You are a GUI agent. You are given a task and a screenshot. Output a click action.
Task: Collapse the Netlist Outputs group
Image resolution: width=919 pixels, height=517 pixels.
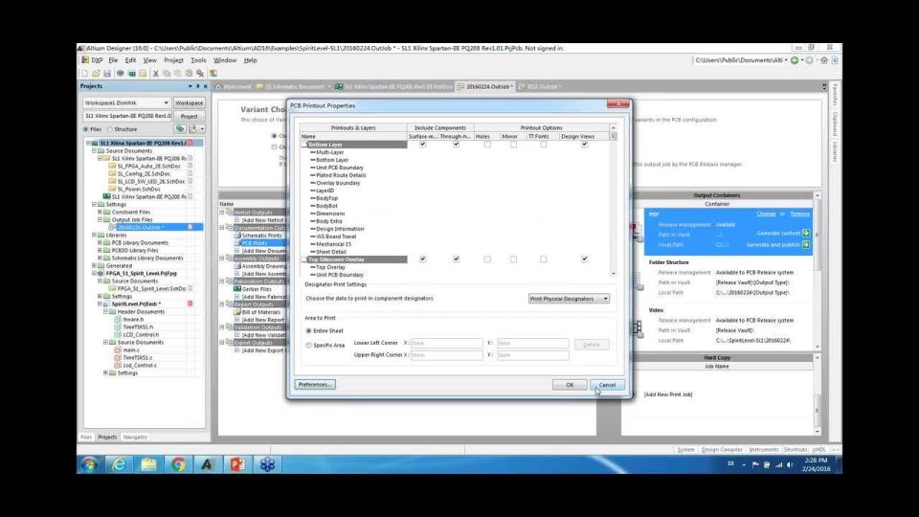(x=222, y=213)
